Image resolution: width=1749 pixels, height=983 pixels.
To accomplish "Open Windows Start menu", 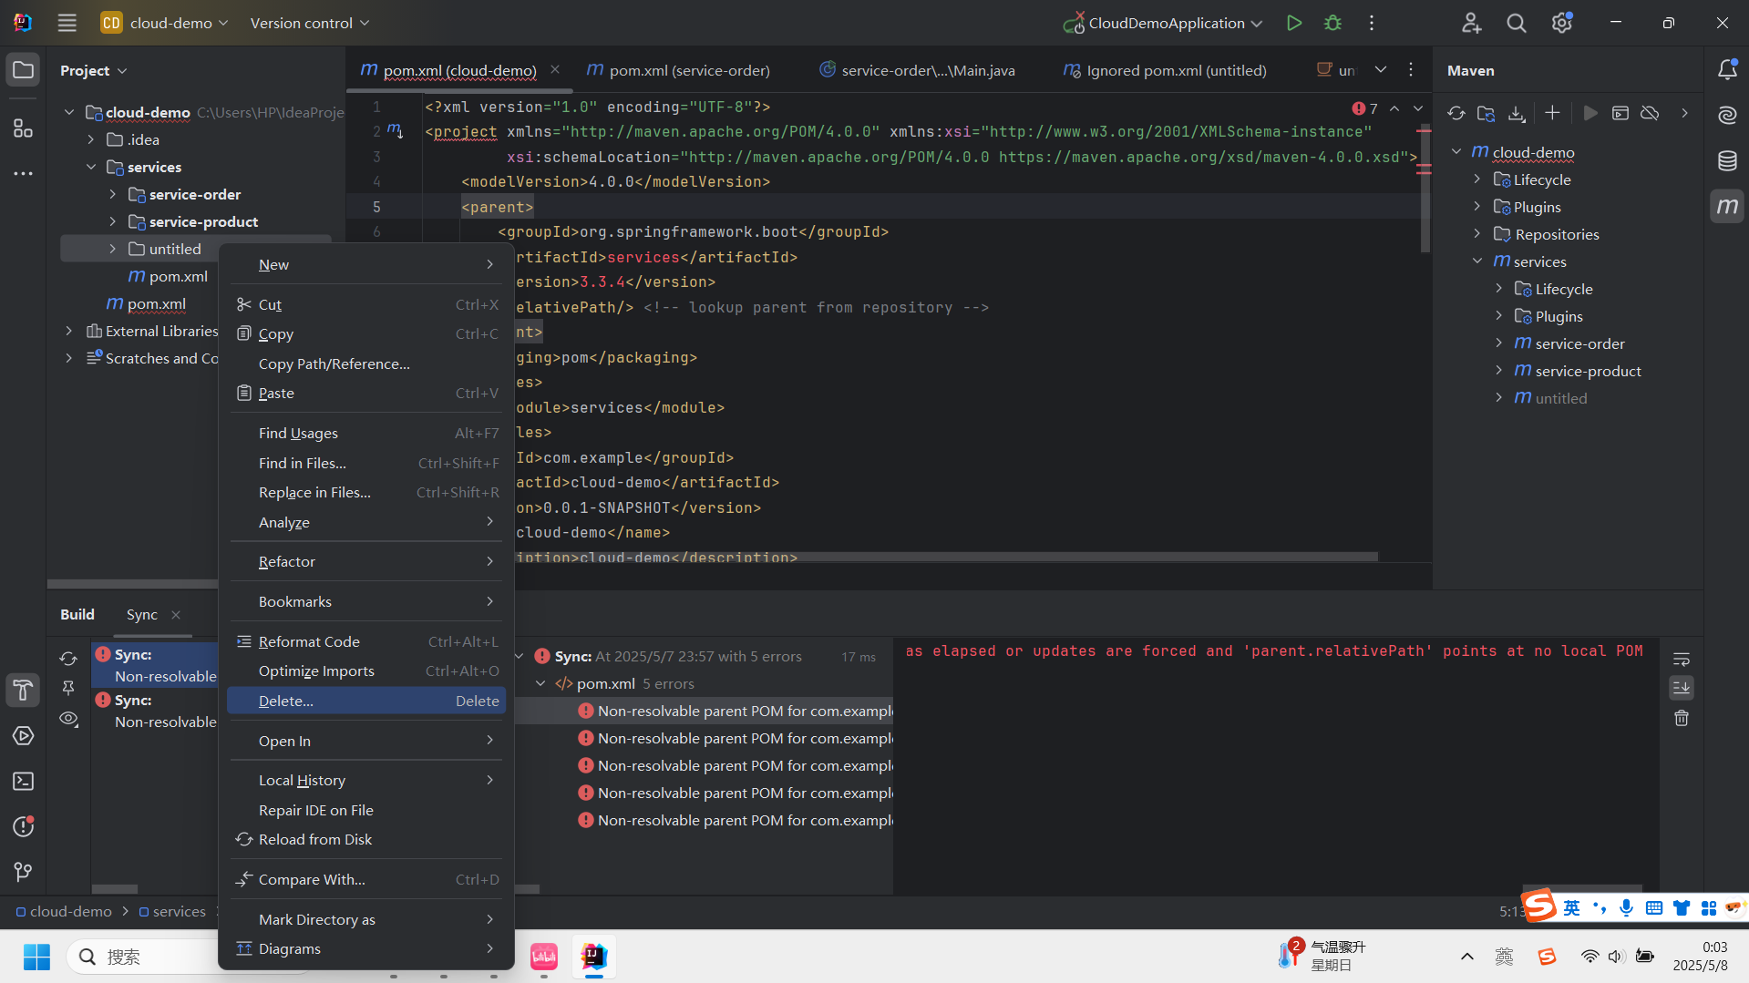I will tap(36, 957).
